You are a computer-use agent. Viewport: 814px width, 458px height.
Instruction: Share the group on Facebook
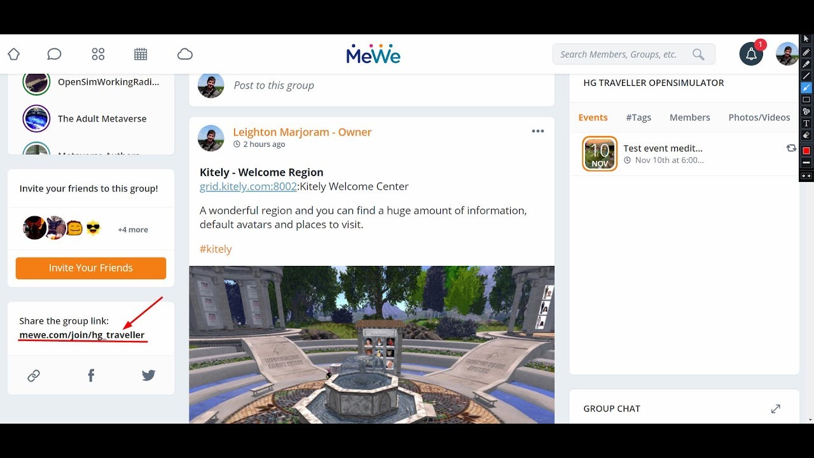(91, 376)
